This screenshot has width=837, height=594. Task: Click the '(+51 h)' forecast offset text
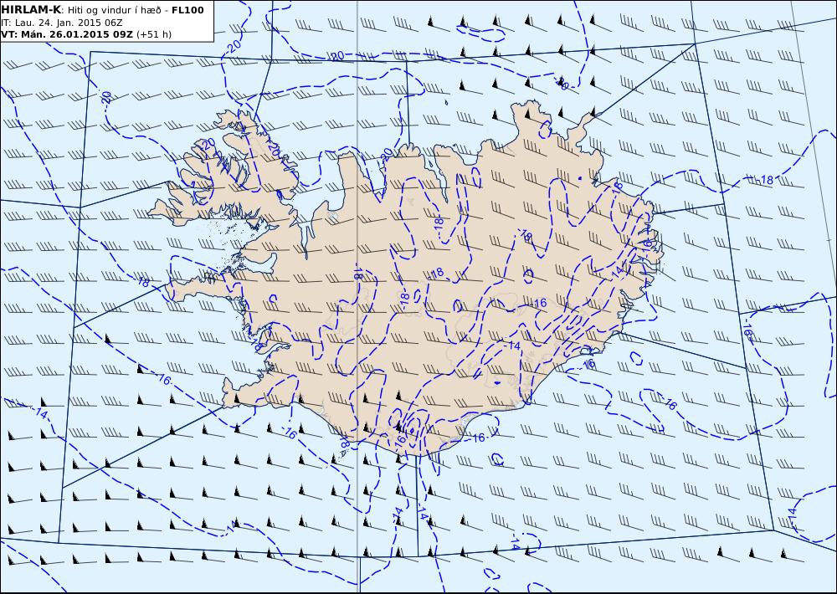coord(154,34)
